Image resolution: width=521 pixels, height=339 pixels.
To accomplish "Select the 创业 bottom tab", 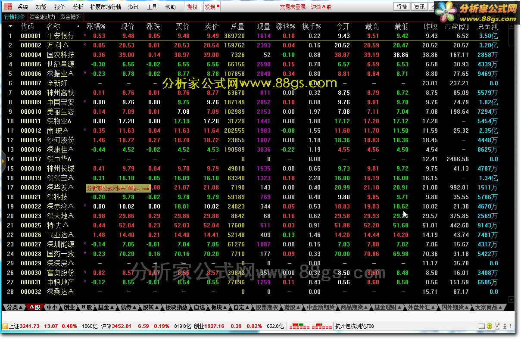I will click(x=69, y=307).
